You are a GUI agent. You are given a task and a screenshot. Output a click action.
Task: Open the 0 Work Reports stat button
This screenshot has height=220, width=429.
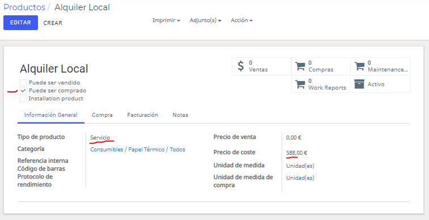tap(321, 84)
